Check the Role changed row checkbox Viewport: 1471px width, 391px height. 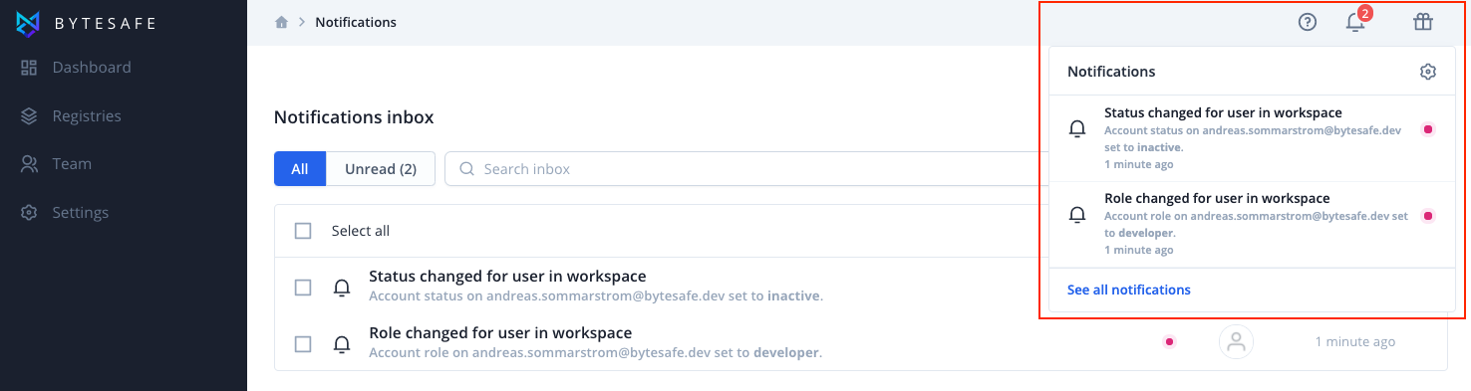coord(303,344)
